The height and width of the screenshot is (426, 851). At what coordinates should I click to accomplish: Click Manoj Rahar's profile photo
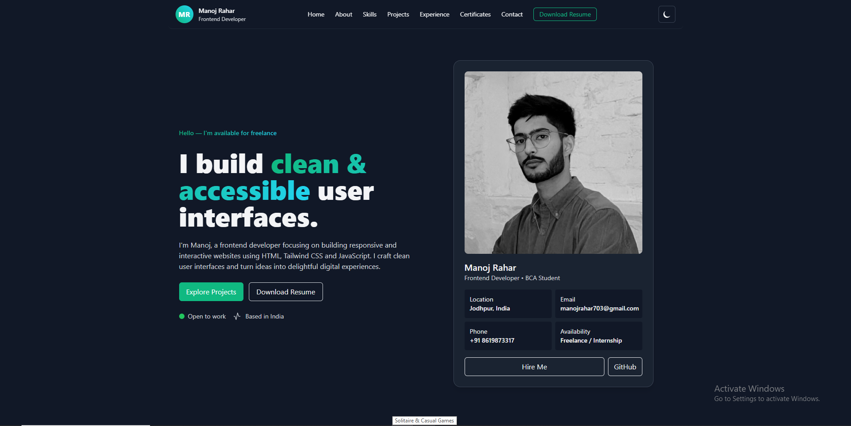pyautogui.click(x=553, y=162)
